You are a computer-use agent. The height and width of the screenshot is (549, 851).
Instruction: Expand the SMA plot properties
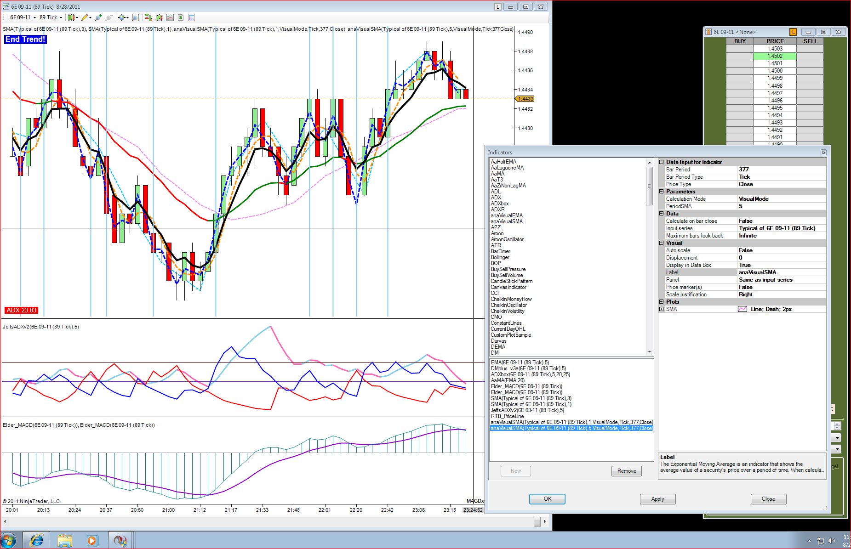click(x=661, y=309)
